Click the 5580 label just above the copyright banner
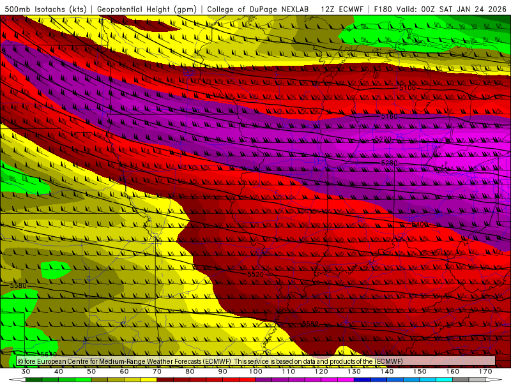Viewport: 511px width, 383px height. click(310, 324)
